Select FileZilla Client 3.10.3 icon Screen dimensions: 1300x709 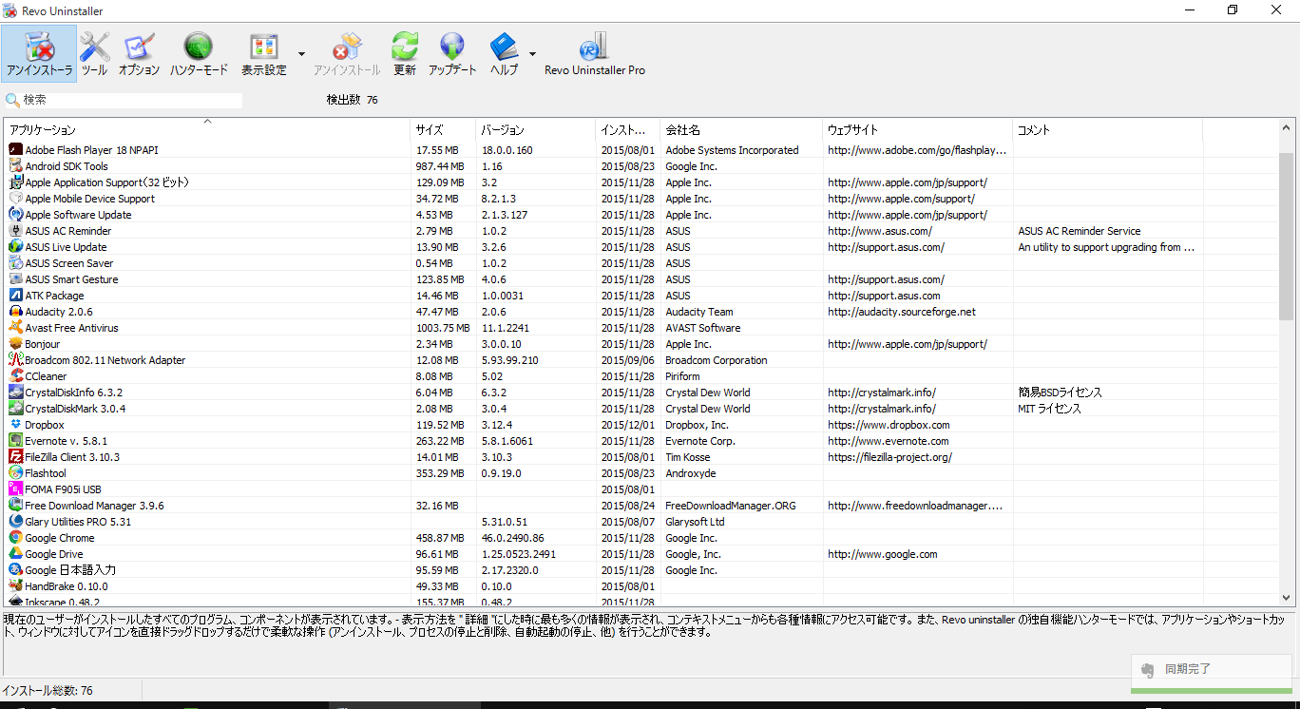tap(15, 457)
